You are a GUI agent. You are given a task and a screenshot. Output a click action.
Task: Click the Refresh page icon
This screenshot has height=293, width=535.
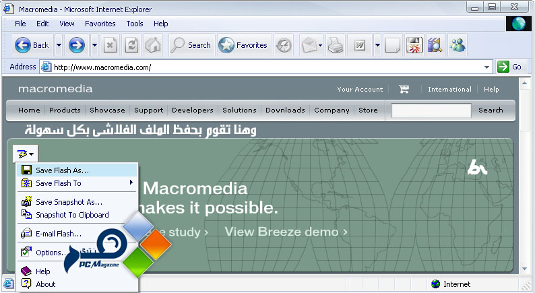pos(131,45)
